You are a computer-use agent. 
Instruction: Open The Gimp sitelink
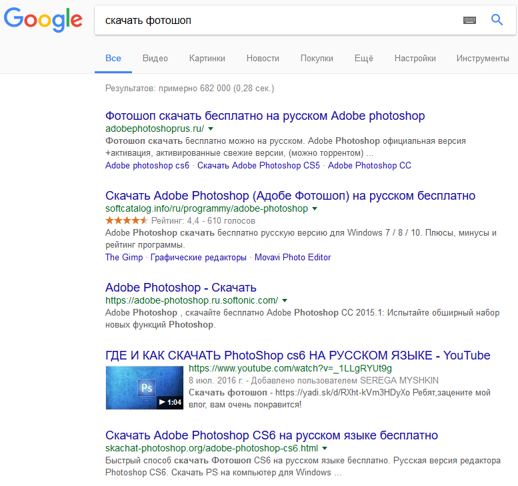(124, 258)
